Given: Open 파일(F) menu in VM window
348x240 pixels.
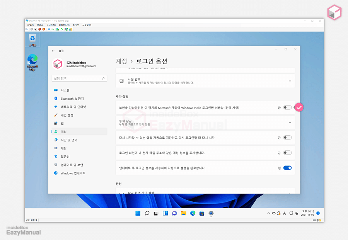Looking at the screenshot, I should (31, 25).
